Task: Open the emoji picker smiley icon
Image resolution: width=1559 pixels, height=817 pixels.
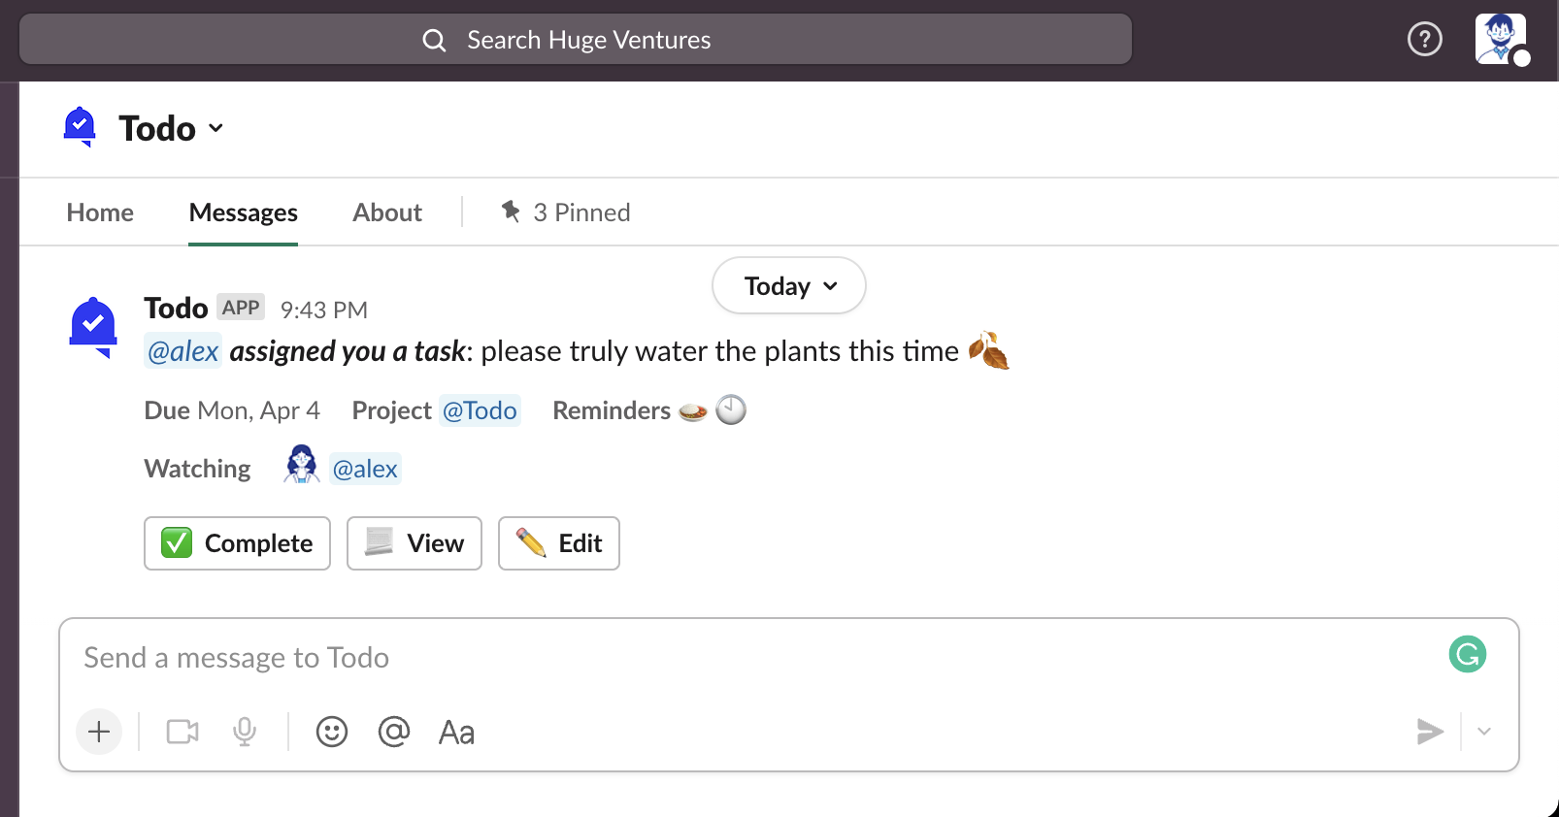Action: 332,732
